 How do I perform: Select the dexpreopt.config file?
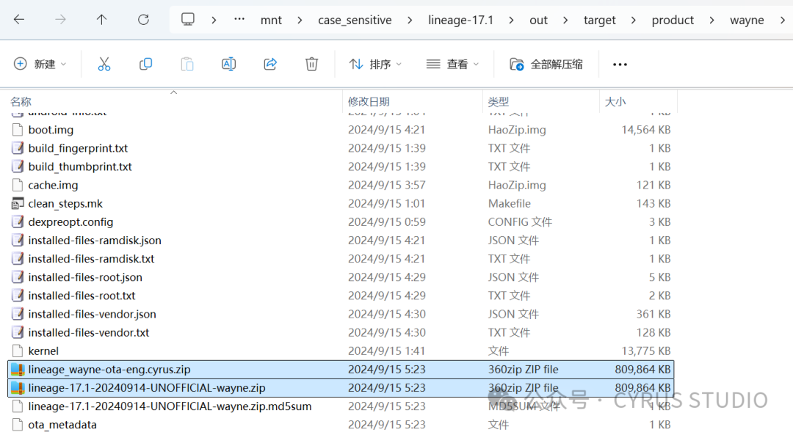click(70, 222)
